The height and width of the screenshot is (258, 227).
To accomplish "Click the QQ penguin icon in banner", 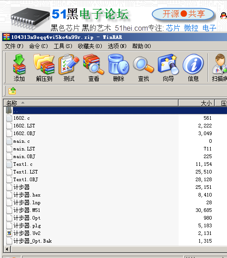I will (223, 16).
